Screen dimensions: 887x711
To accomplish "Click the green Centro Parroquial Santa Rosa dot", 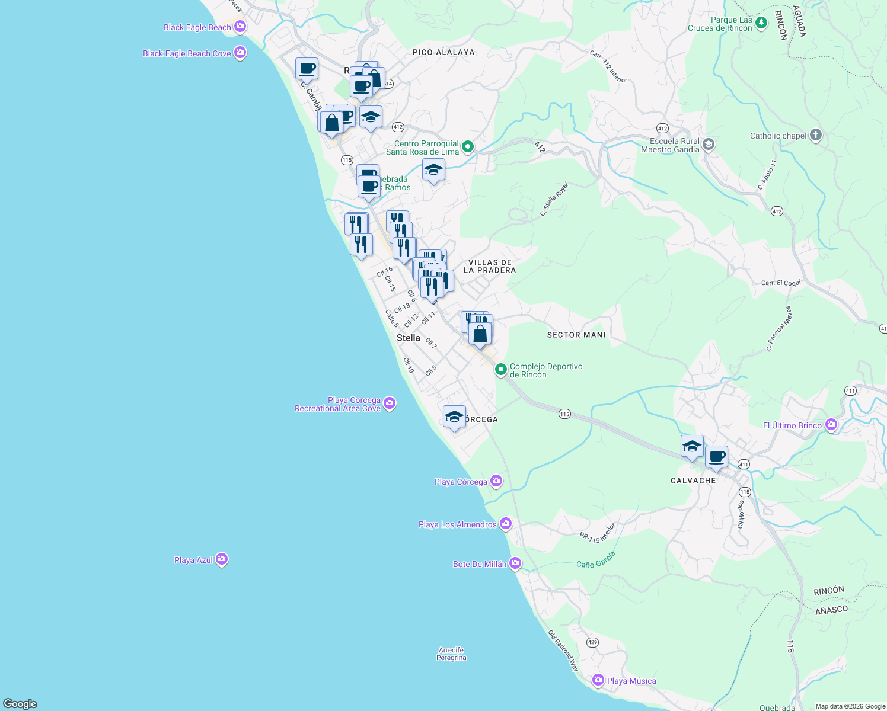I will (467, 145).
